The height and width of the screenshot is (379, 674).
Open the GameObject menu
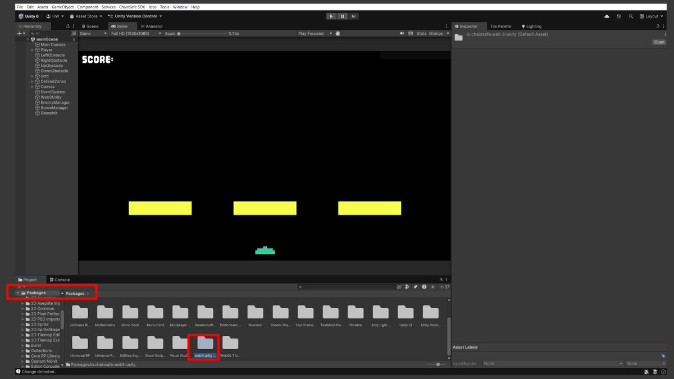pos(63,7)
